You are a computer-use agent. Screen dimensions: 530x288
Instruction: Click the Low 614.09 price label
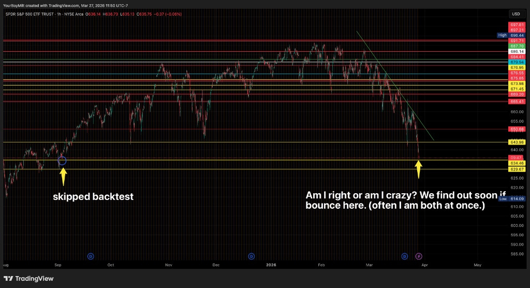pos(512,199)
